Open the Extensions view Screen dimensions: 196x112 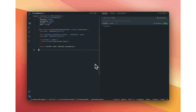pos(29,32)
